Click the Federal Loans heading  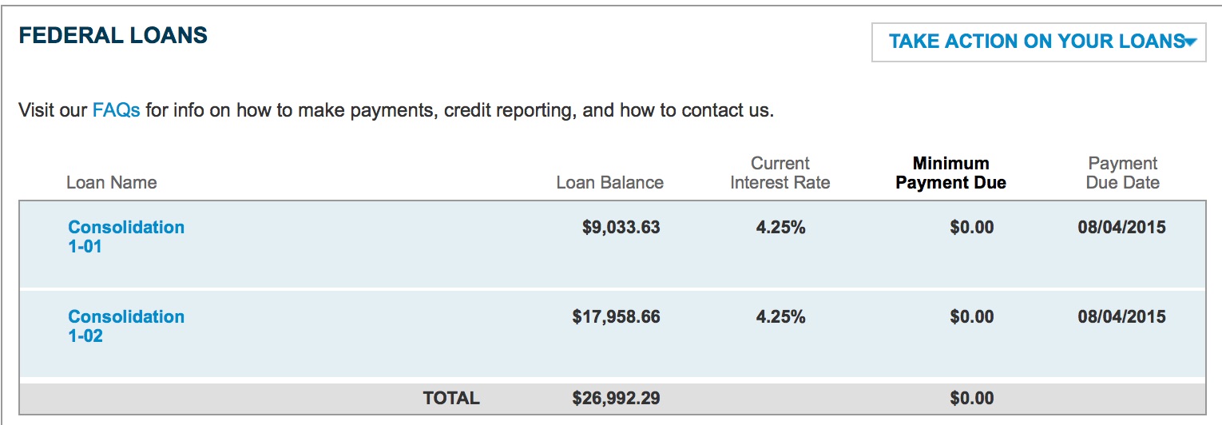[x=113, y=35]
